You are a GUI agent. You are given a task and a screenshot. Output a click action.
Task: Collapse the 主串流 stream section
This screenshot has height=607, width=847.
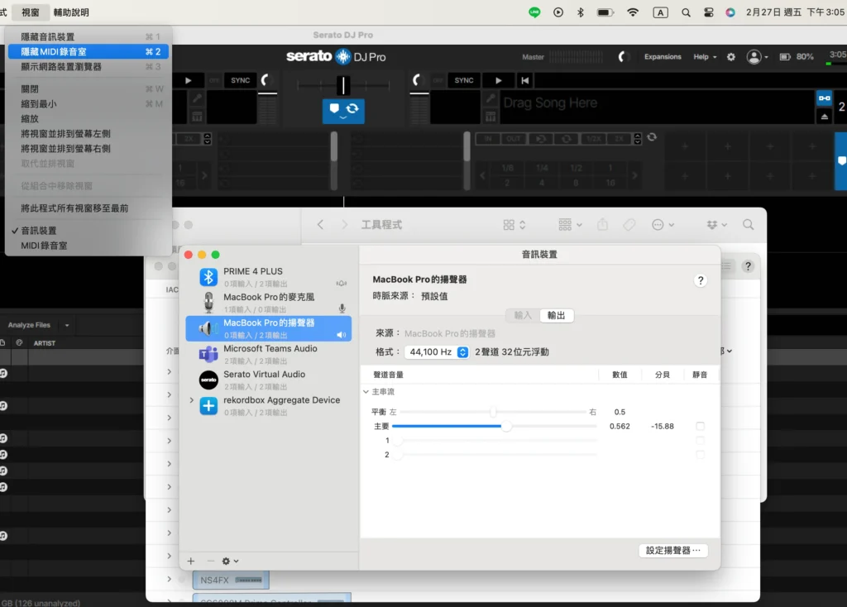pos(366,392)
